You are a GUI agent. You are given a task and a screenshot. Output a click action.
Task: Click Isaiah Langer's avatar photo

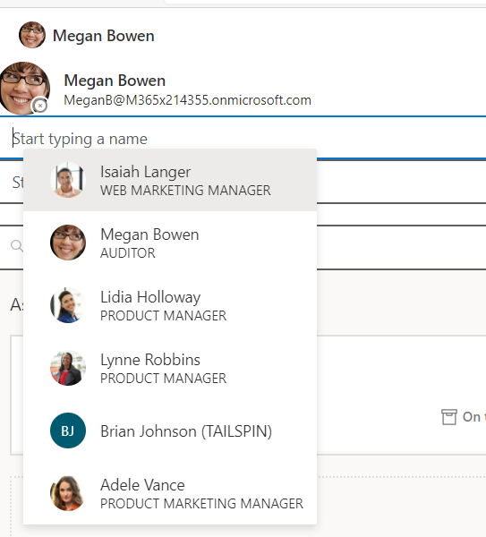coord(68,180)
